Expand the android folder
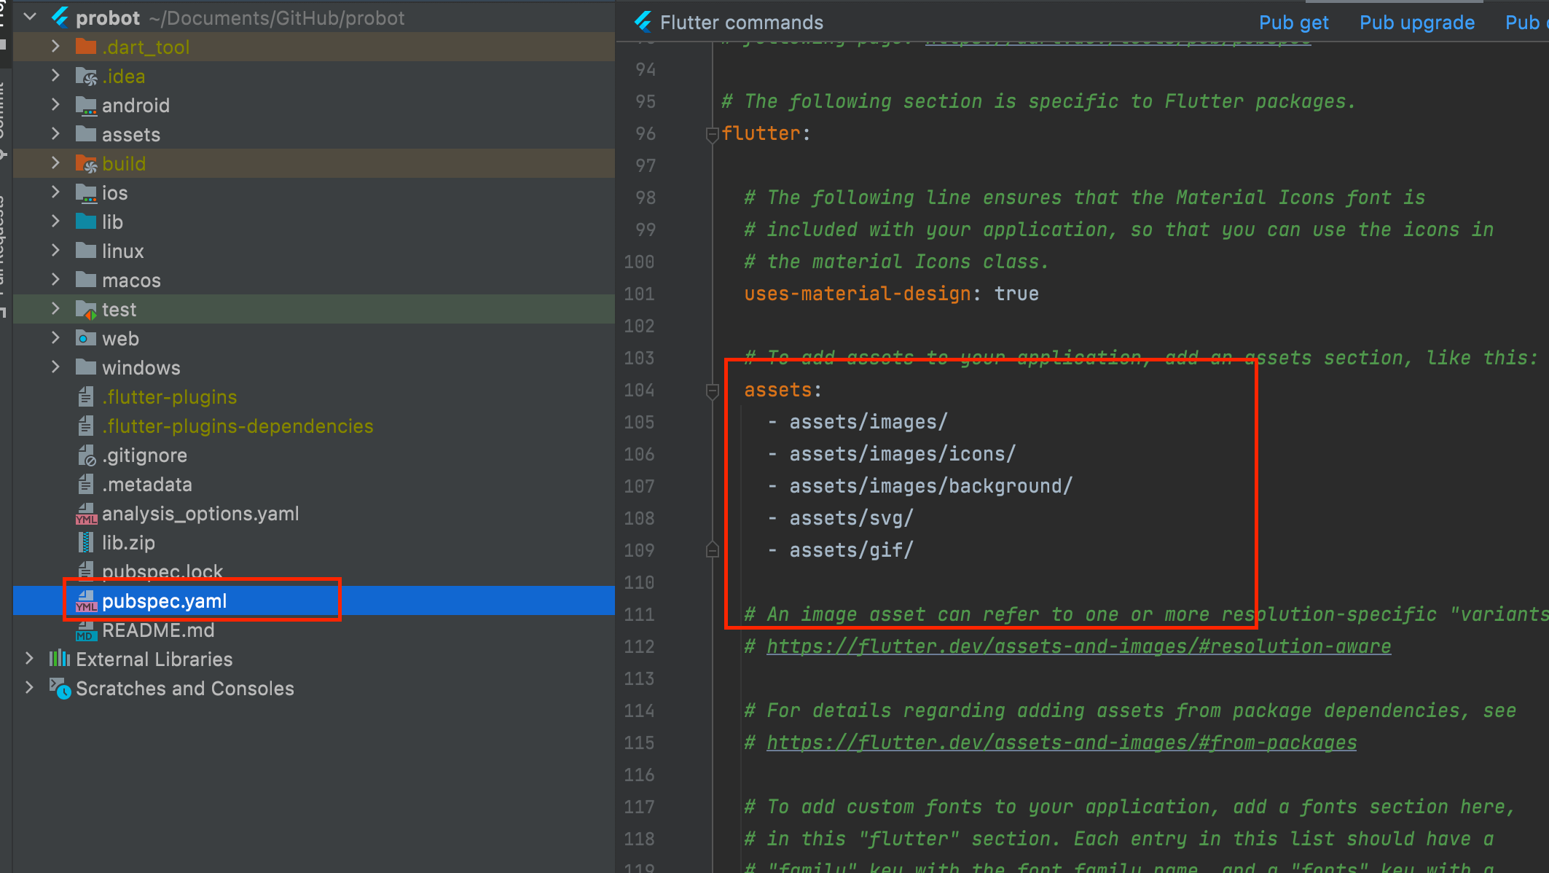 [55, 105]
